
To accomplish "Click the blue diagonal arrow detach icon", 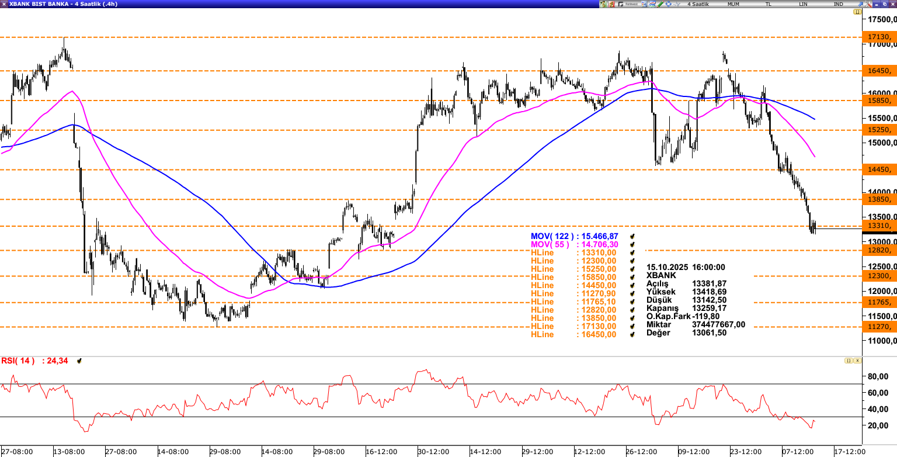I will point(858,4).
